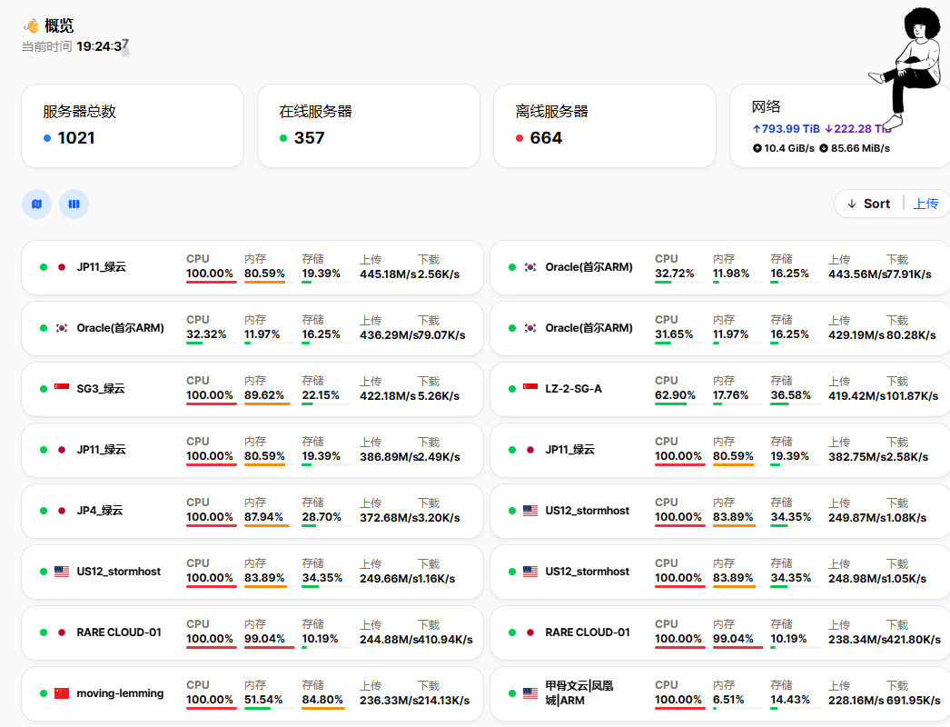Open the 网络 summary card
Screen dimensions: 950x727
pyautogui.click(x=840, y=125)
